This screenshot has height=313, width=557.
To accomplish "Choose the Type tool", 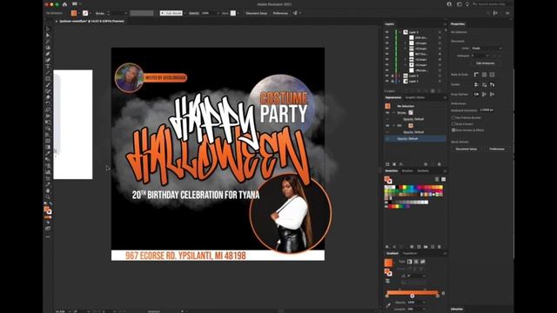I will [48, 66].
